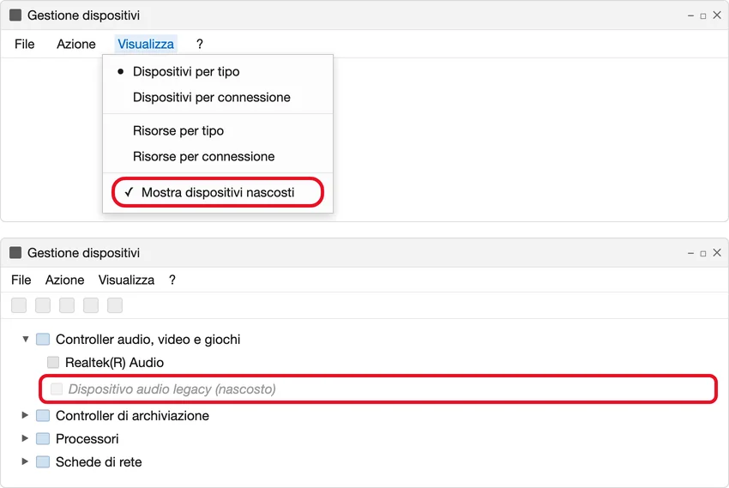
Task: Collapse Controller audio, video e giochi node
Action: (x=26, y=340)
